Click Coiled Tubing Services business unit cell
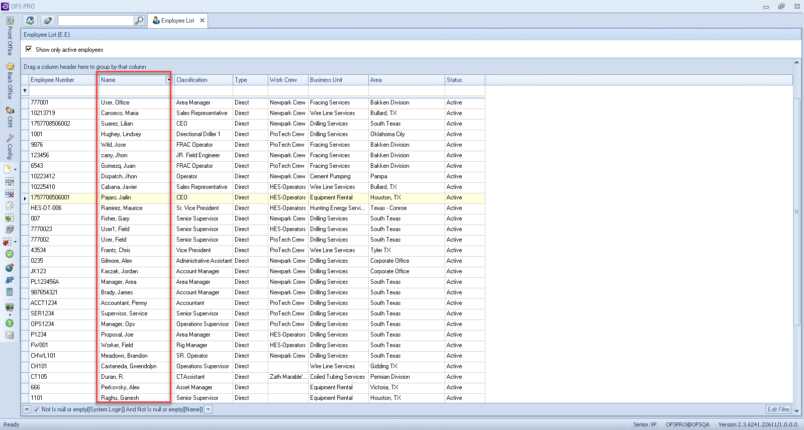Image resolution: width=804 pixels, height=430 pixels. click(x=338, y=377)
